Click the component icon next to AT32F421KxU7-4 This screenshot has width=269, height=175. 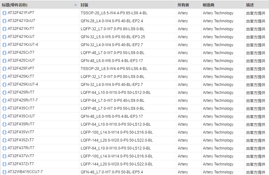pos(4,45)
